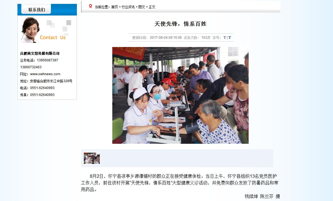The image size is (333, 201).
Task: Open the www.swhnews.com website link
Action: pyautogui.click(x=45, y=74)
